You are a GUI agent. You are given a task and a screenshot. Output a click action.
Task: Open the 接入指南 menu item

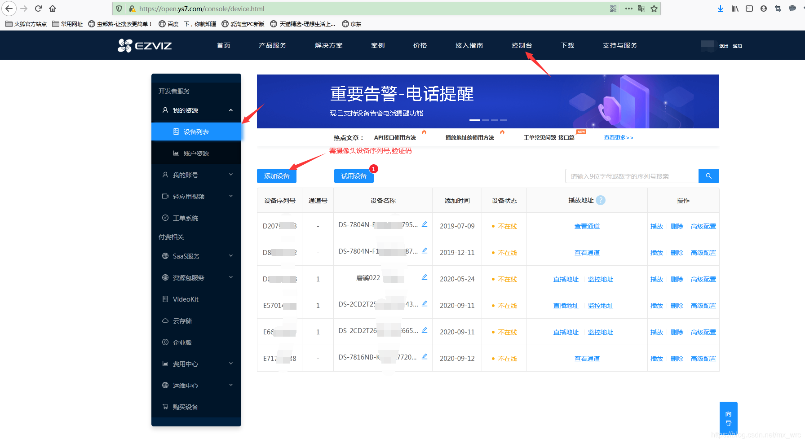(469, 45)
